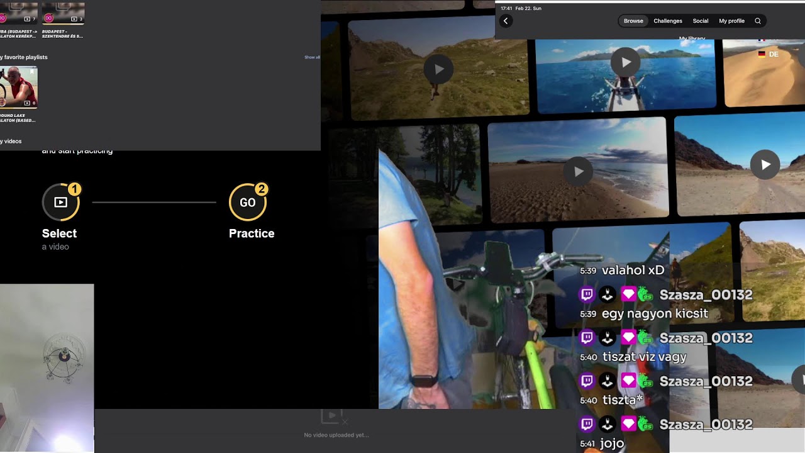Play the grassy mountain trail video

[438, 69]
